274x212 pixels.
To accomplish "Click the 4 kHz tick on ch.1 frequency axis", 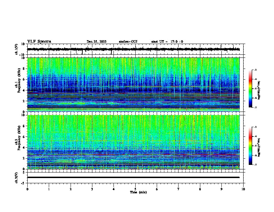I will point(24,90).
